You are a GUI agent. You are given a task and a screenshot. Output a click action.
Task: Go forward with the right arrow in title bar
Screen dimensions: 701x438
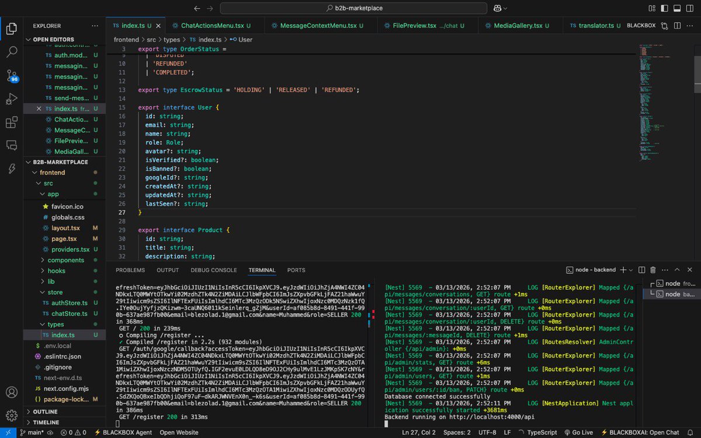(210, 8)
